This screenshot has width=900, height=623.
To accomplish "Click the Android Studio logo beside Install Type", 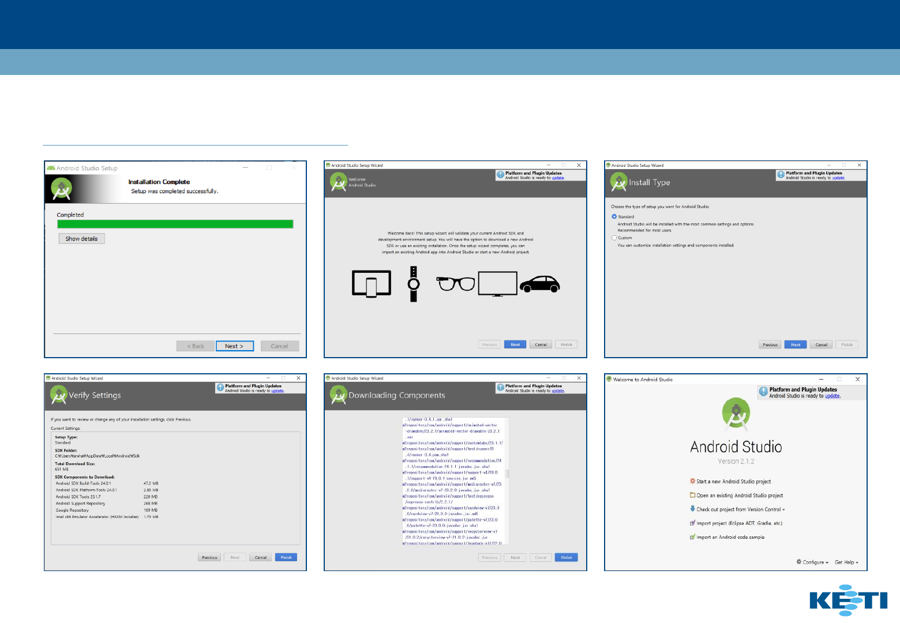I will point(619,182).
